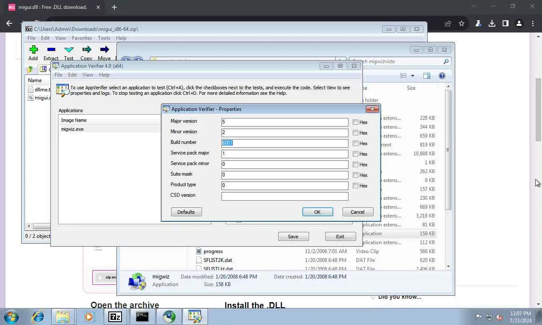Screen dimensions: 542x325
Task: Open View menu in Application Verifier
Action: tap(88, 75)
